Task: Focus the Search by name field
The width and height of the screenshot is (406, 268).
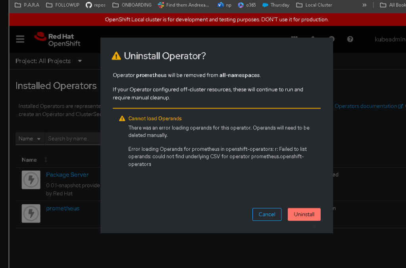Action: [73, 139]
